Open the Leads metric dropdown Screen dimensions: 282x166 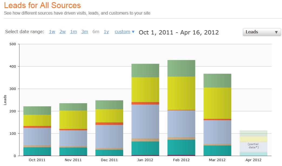click(261, 32)
